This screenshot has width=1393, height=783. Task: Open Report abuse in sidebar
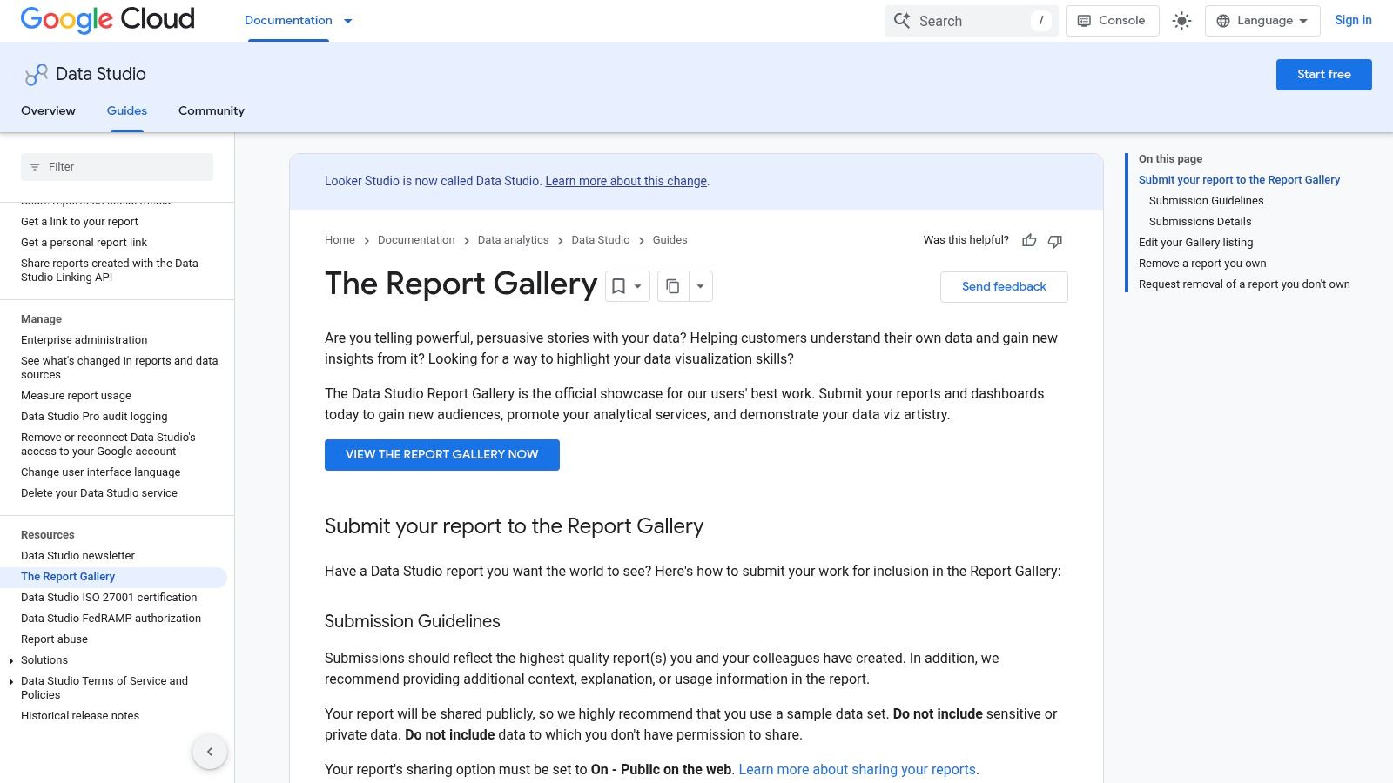[x=54, y=639]
